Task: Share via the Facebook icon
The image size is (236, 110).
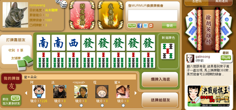Action: coord(140,26)
